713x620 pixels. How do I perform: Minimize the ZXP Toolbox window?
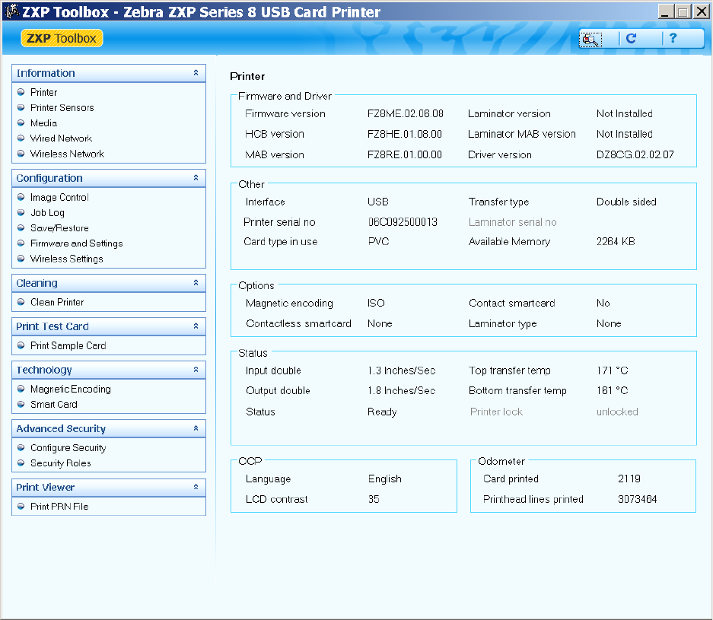point(666,11)
